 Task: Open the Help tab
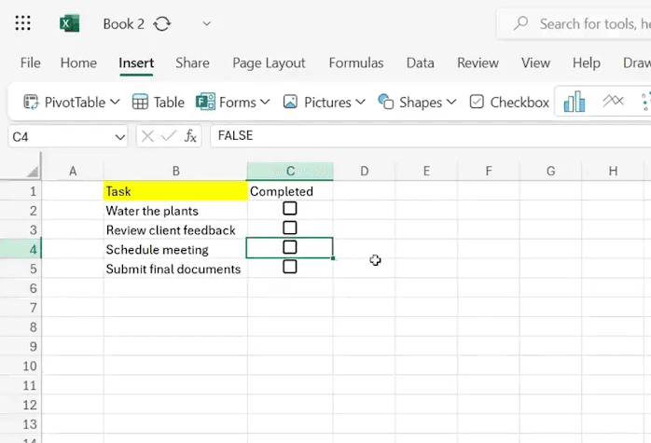(587, 62)
